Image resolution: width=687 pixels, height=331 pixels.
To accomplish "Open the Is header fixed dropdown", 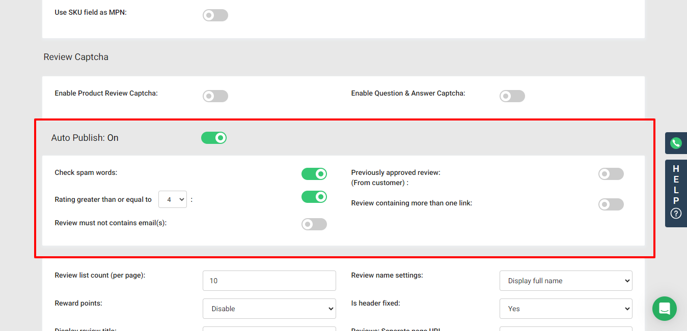I will [x=566, y=309].
